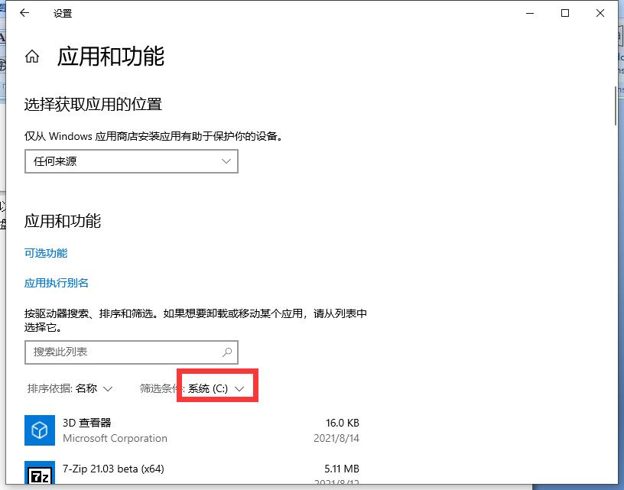Click the 搜索此列表 search field

tap(115, 352)
